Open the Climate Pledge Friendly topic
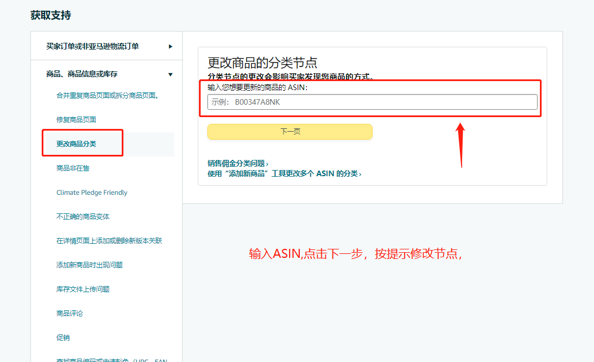The height and width of the screenshot is (362, 594). (91, 192)
